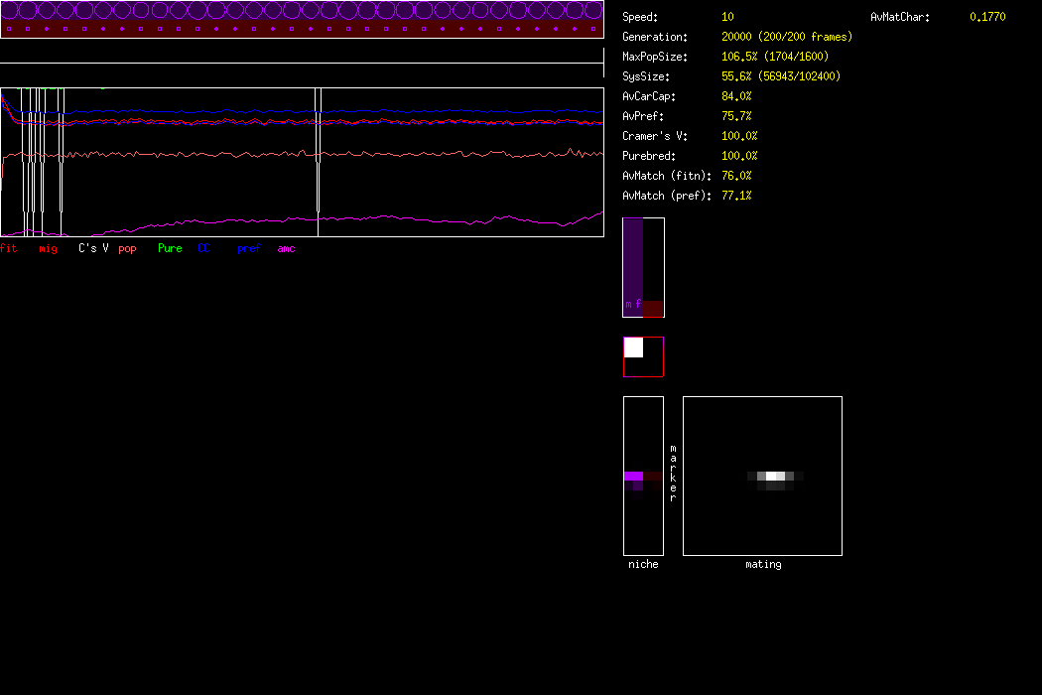Click the first purple circle in the habitat strip
Image resolution: width=1042 pixels, height=695 pixels.
point(10,11)
